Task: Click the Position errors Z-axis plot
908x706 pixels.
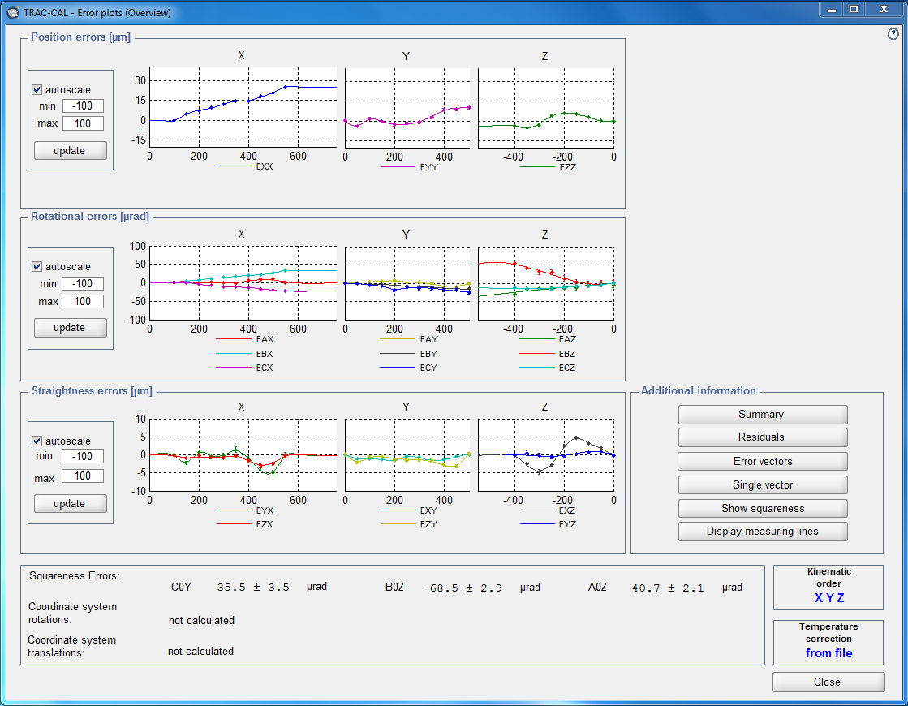Action: 546,108
